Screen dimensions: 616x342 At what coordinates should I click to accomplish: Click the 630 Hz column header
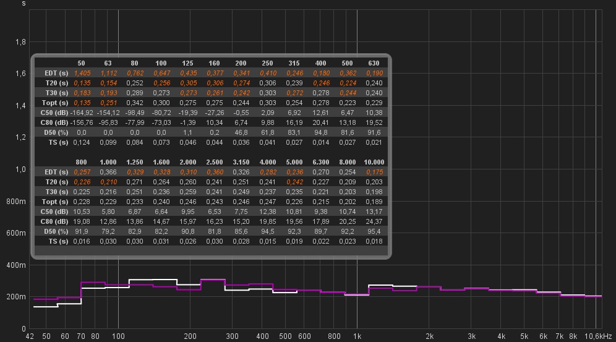(374, 63)
